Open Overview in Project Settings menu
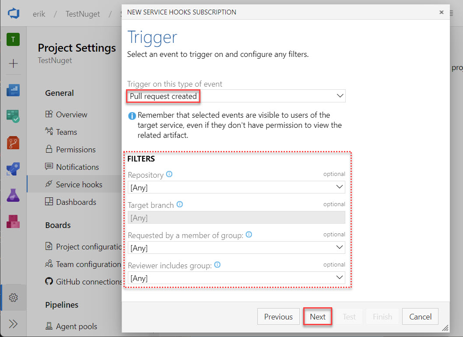The height and width of the screenshot is (337, 463). coord(72,115)
